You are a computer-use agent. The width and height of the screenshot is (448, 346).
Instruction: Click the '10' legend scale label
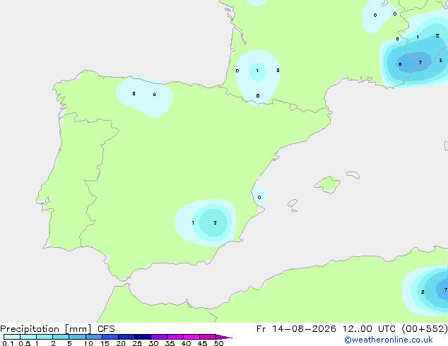click(88, 343)
